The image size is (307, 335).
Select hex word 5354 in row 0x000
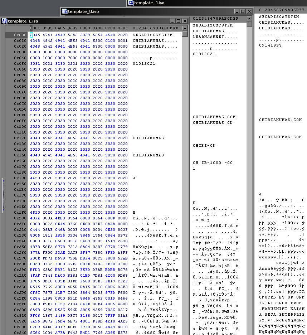pos(98,35)
